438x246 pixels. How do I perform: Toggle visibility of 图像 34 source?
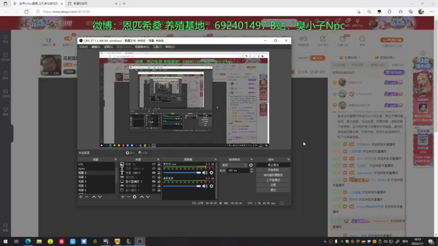point(154,165)
